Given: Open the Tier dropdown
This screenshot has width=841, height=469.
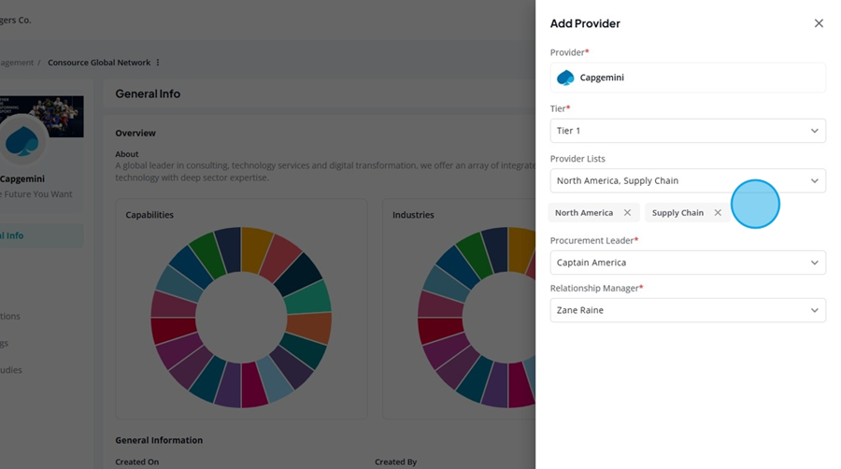Looking at the screenshot, I should click(x=688, y=131).
